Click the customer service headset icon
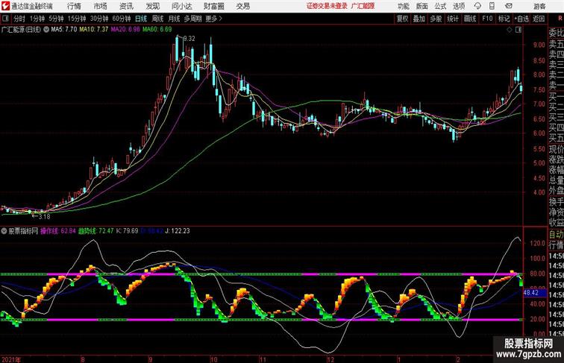Image resolution: width=564 pixels, height=363 pixels. click(x=477, y=6)
